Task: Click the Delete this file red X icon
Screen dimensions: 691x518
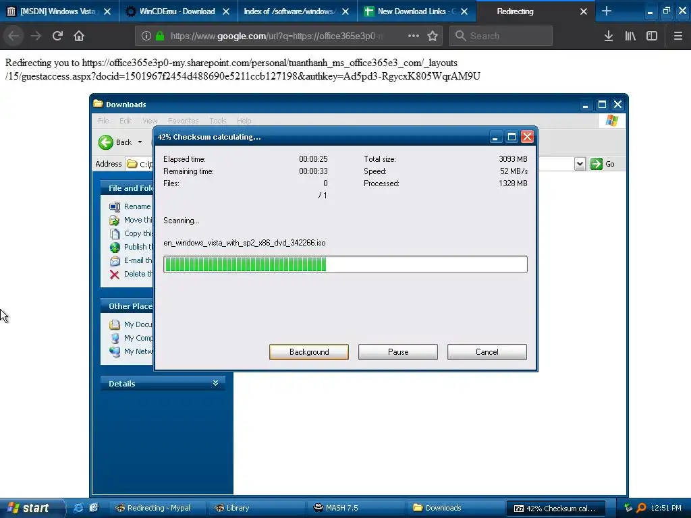Action: click(x=115, y=275)
